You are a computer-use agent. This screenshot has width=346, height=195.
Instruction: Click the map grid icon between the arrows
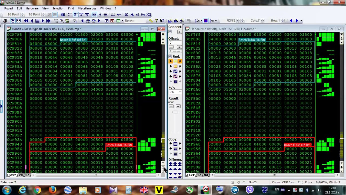37,21
